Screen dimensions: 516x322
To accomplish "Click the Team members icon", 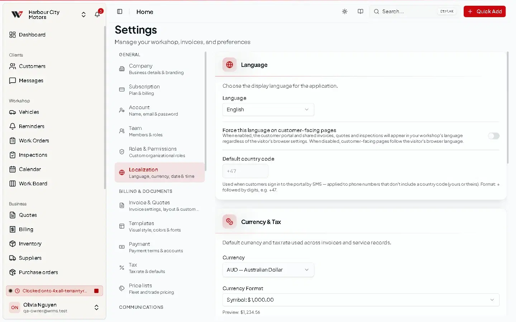I will (x=122, y=131).
